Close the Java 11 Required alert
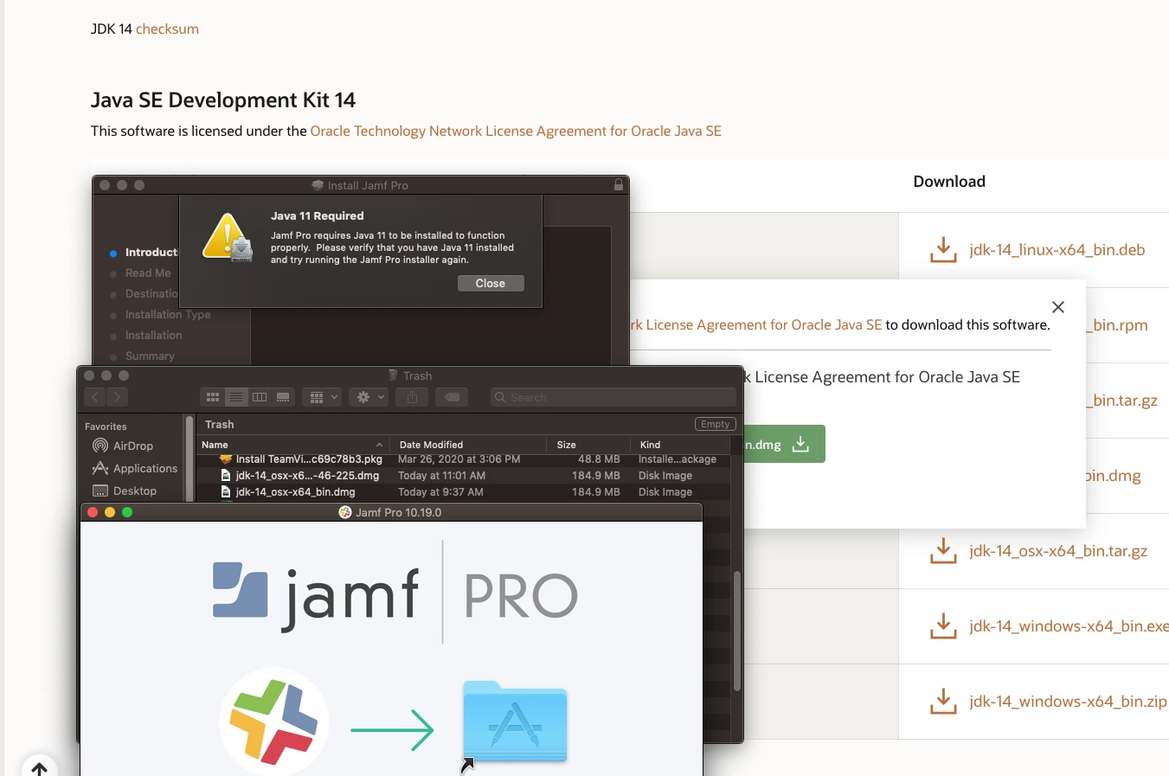Image resolution: width=1169 pixels, height=776 pixels. 491,283
